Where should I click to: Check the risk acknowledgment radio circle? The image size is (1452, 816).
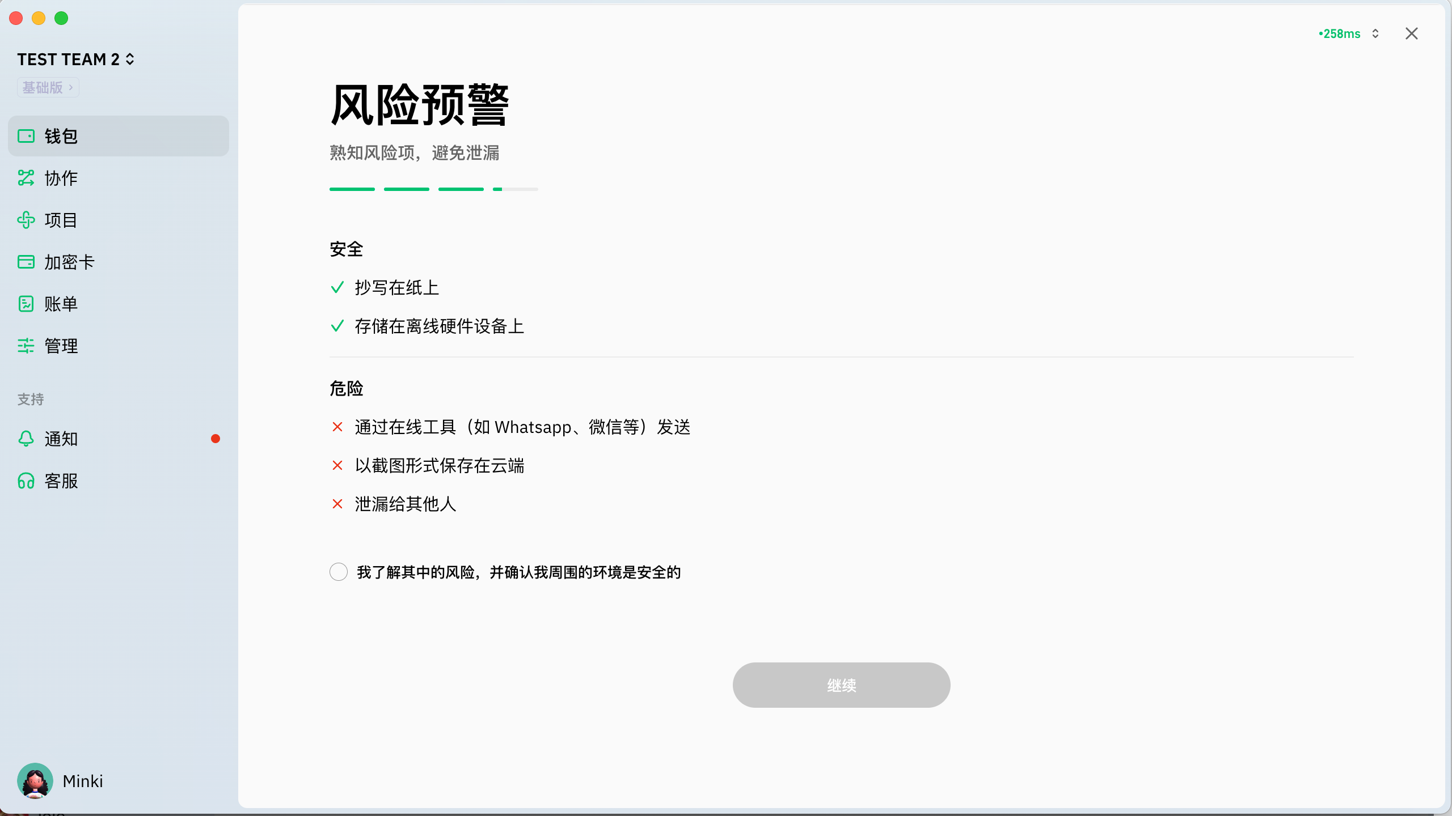(x=339, y=572)
